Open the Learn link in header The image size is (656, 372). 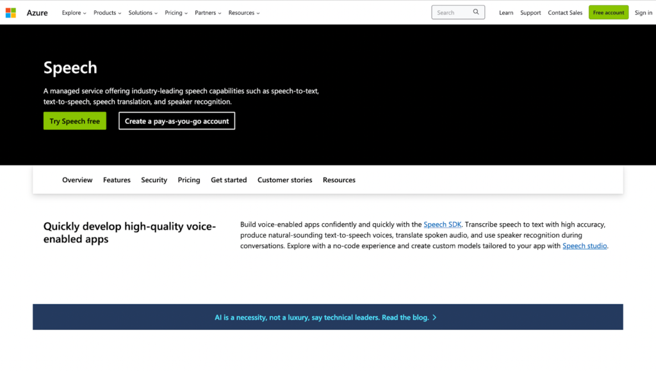506,13
